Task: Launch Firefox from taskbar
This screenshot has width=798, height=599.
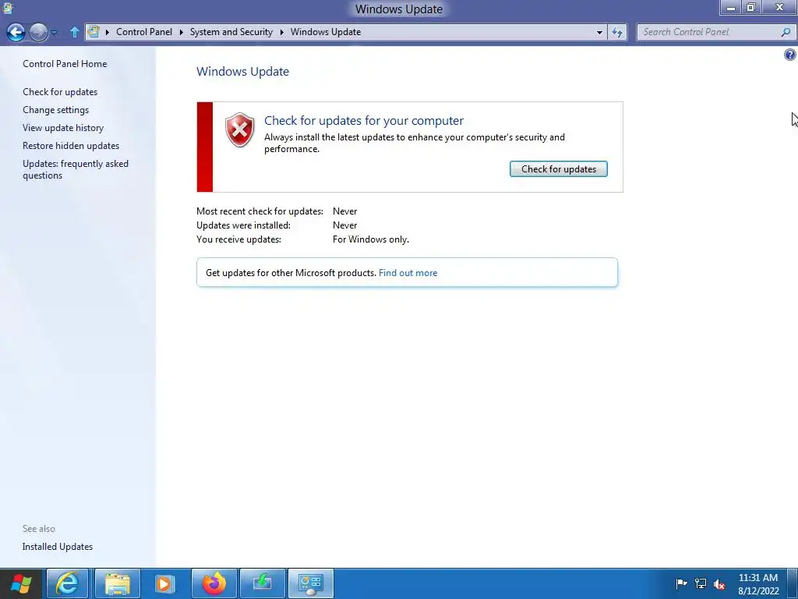Action: coord(214,583)
